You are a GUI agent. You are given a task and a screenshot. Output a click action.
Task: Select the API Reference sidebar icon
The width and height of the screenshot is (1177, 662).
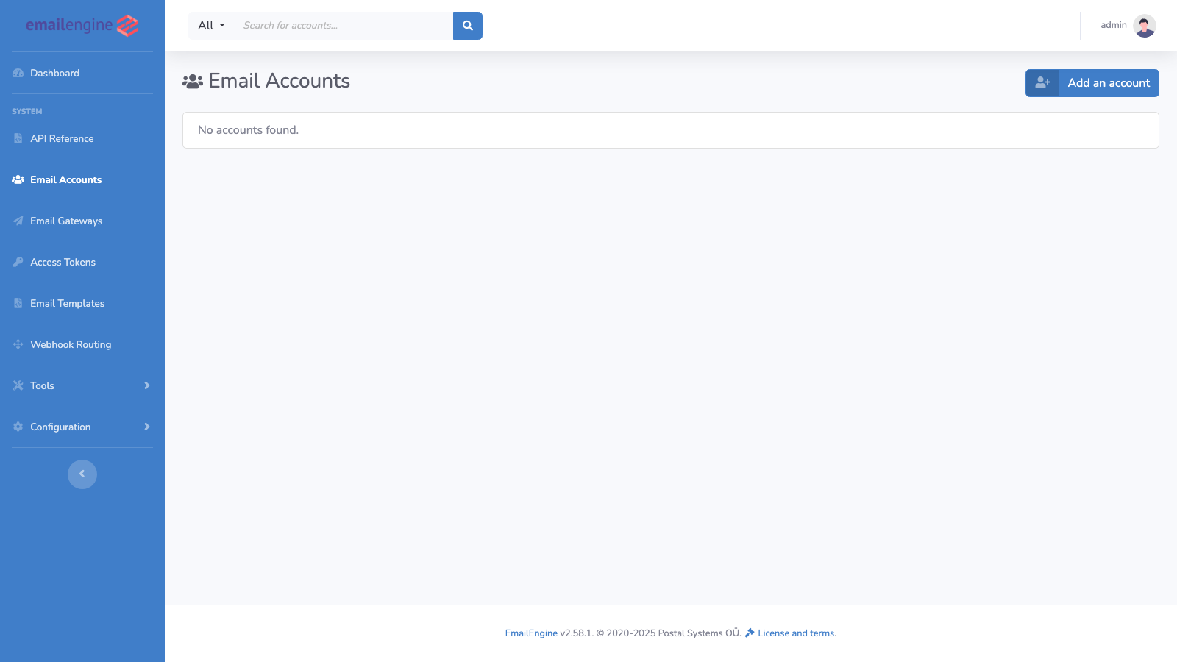tap(17, 138)
